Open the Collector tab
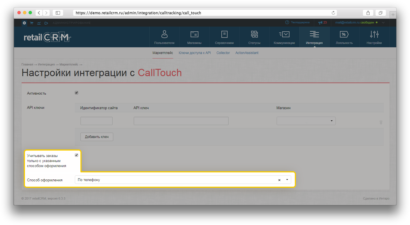The height and width of the screenshot is (225, 410). tap(223, 53)
